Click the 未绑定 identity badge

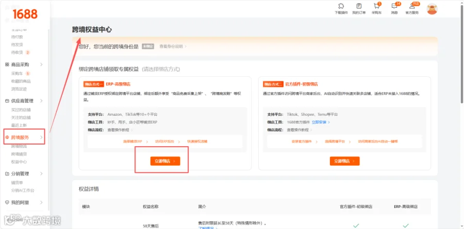click(x=148, y=46)
